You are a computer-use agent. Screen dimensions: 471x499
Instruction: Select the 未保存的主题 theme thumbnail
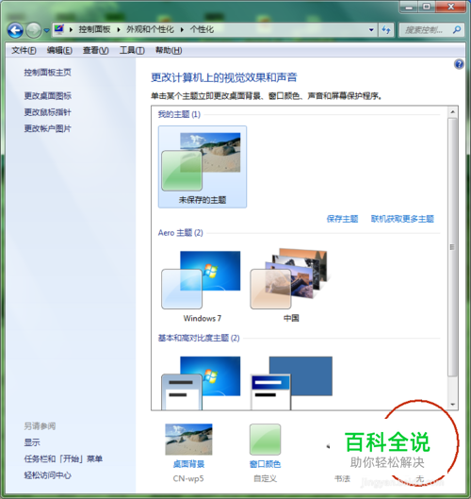(x=203, y=167)
